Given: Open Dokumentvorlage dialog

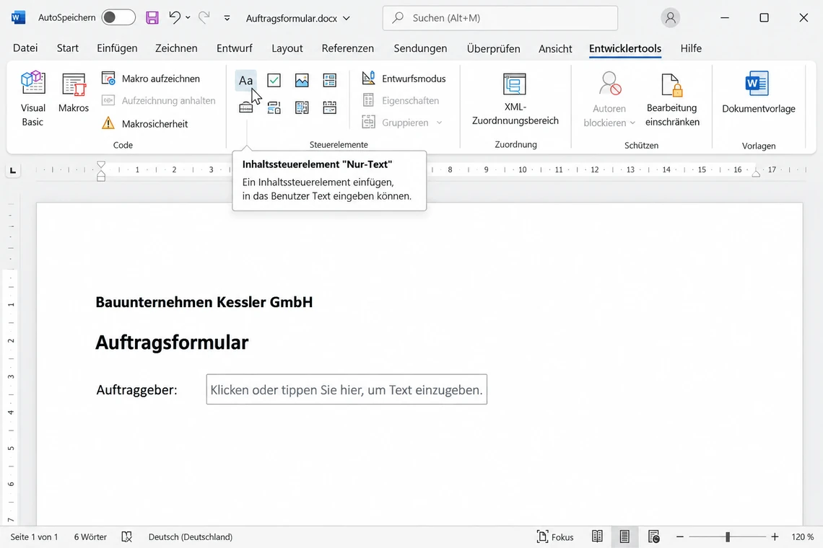Looking at the screenshot, I should coord(759,93).
